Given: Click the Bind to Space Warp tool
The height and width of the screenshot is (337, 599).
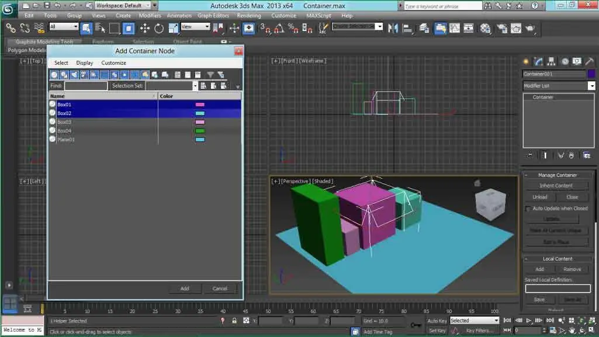Looking at the screenshot, I should [x=39, y=28].
